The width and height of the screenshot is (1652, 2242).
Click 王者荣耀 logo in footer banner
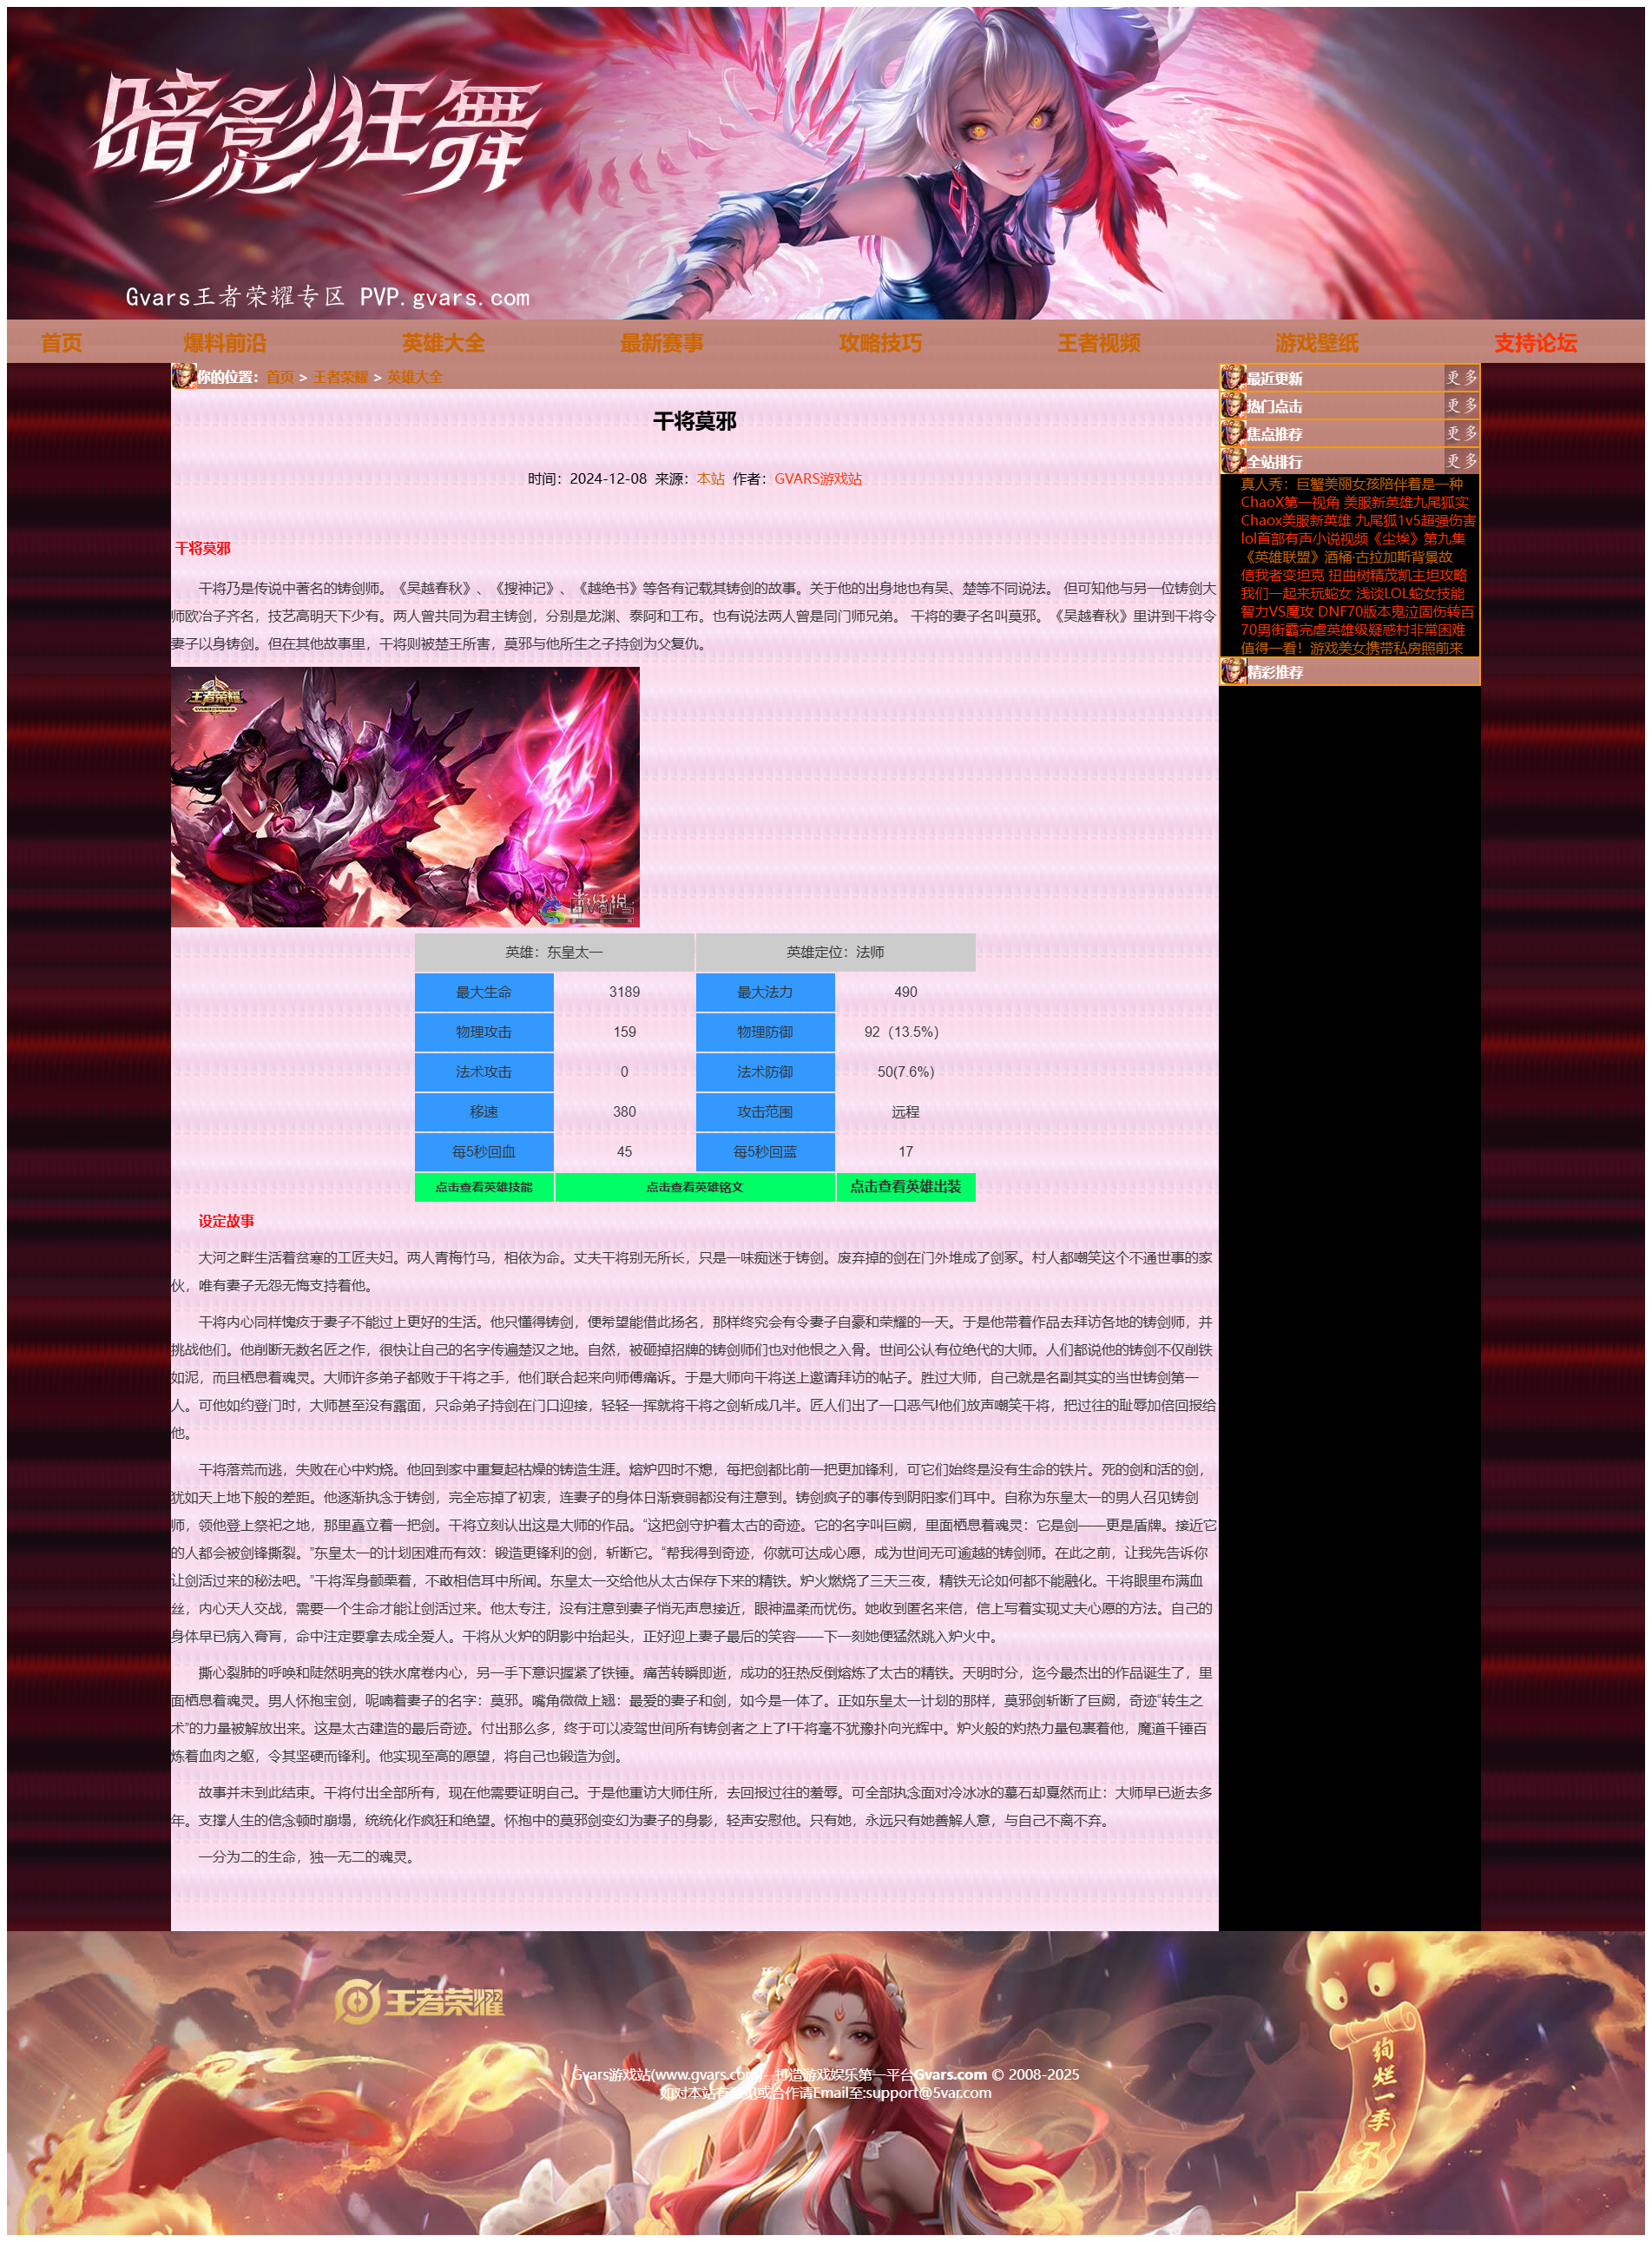click(x=419, y=2002)
